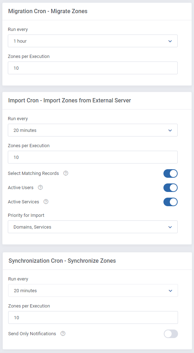This screenshot has height=353, width=194.
Task: Disable the Active Services switch
Action: 170,202
